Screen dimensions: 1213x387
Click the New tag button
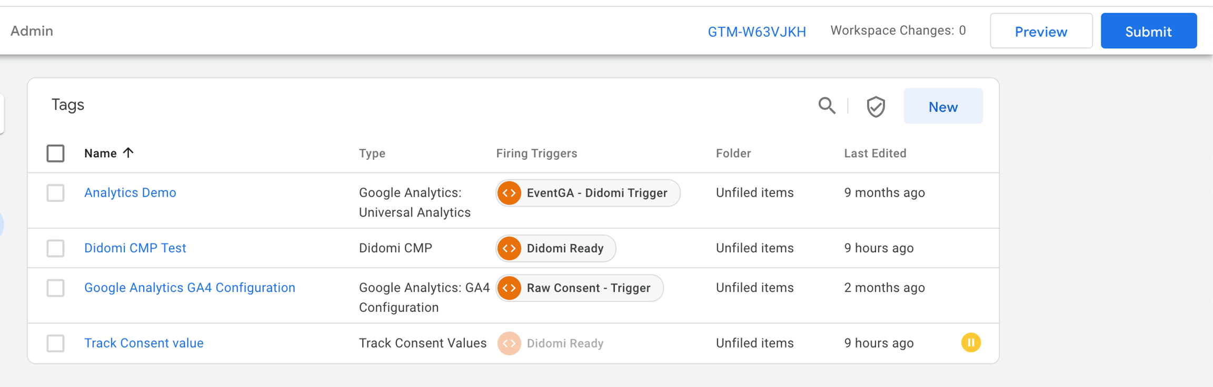click(942, 107)
